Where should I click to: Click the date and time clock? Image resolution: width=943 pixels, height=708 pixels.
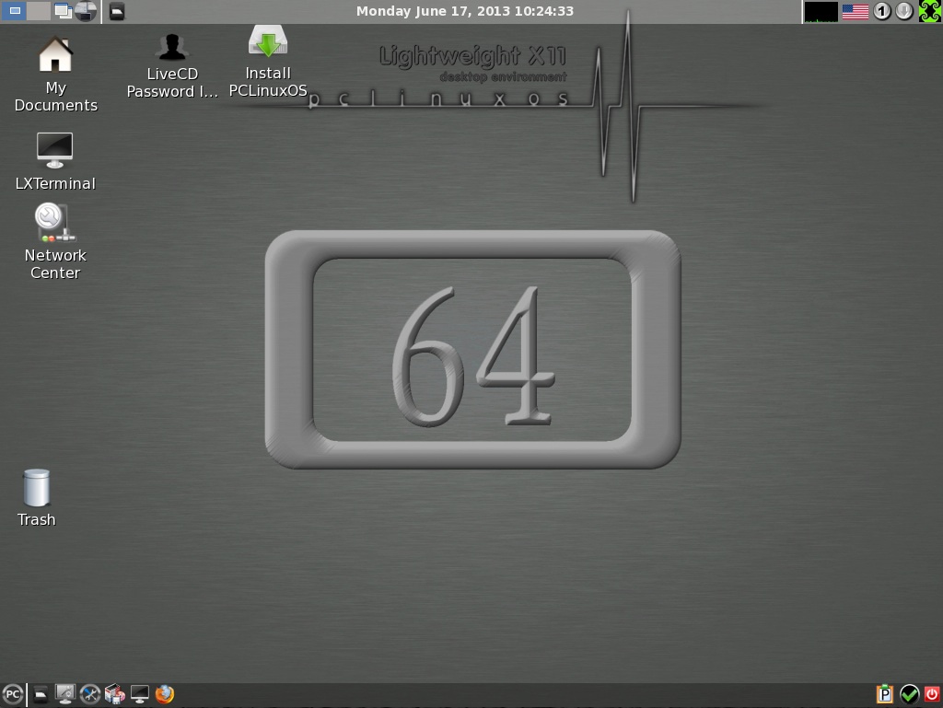point(465,11)
